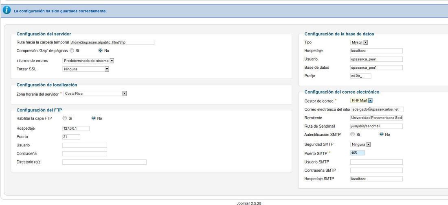Click the Remitente field
Viewport: 448px width, 205px height.
377,118
